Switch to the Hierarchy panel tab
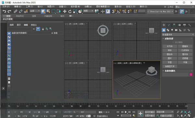Image resolution: width=195 pixels, height=118 pixels. 174,25
